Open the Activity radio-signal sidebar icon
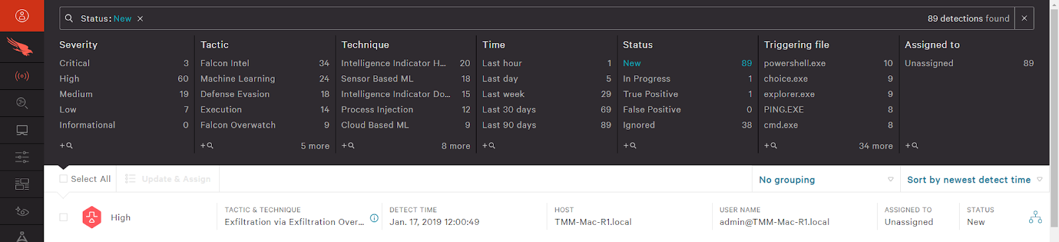Image resolution: width=1059 pixels, height=242 pixels. pos(22,77)
